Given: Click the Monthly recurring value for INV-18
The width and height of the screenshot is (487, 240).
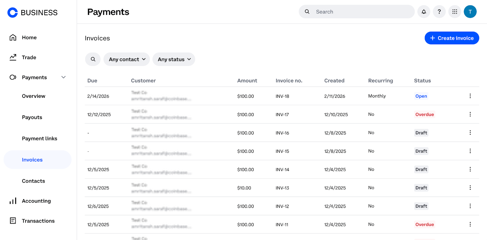Looking at the screenshot, I should coord(377,96).
